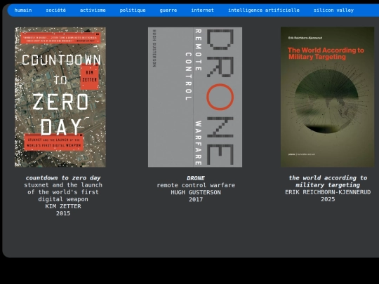
Task: Click the year 2015 under Kim Zetter
Action: pyautogui.click(x=63, y=213)
